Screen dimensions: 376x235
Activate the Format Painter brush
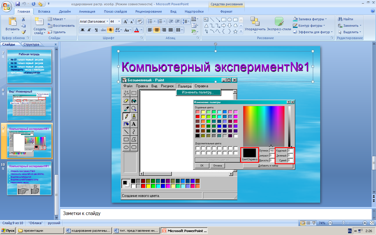pos(23,32)
